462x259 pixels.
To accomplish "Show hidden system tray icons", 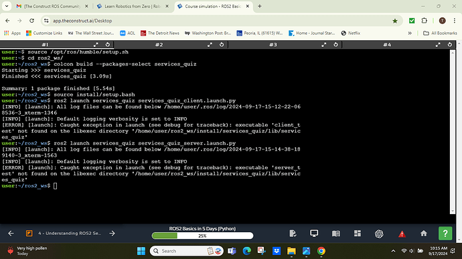I will pyautogui.click(x=393, y=251).
